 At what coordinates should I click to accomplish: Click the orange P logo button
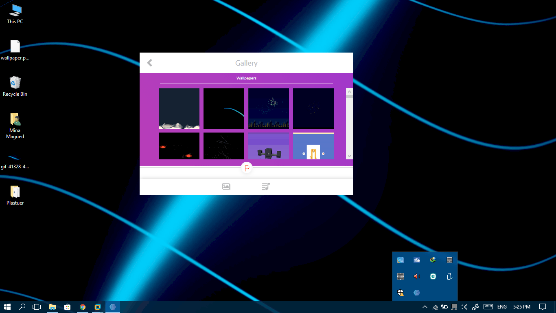click(247, 168)
